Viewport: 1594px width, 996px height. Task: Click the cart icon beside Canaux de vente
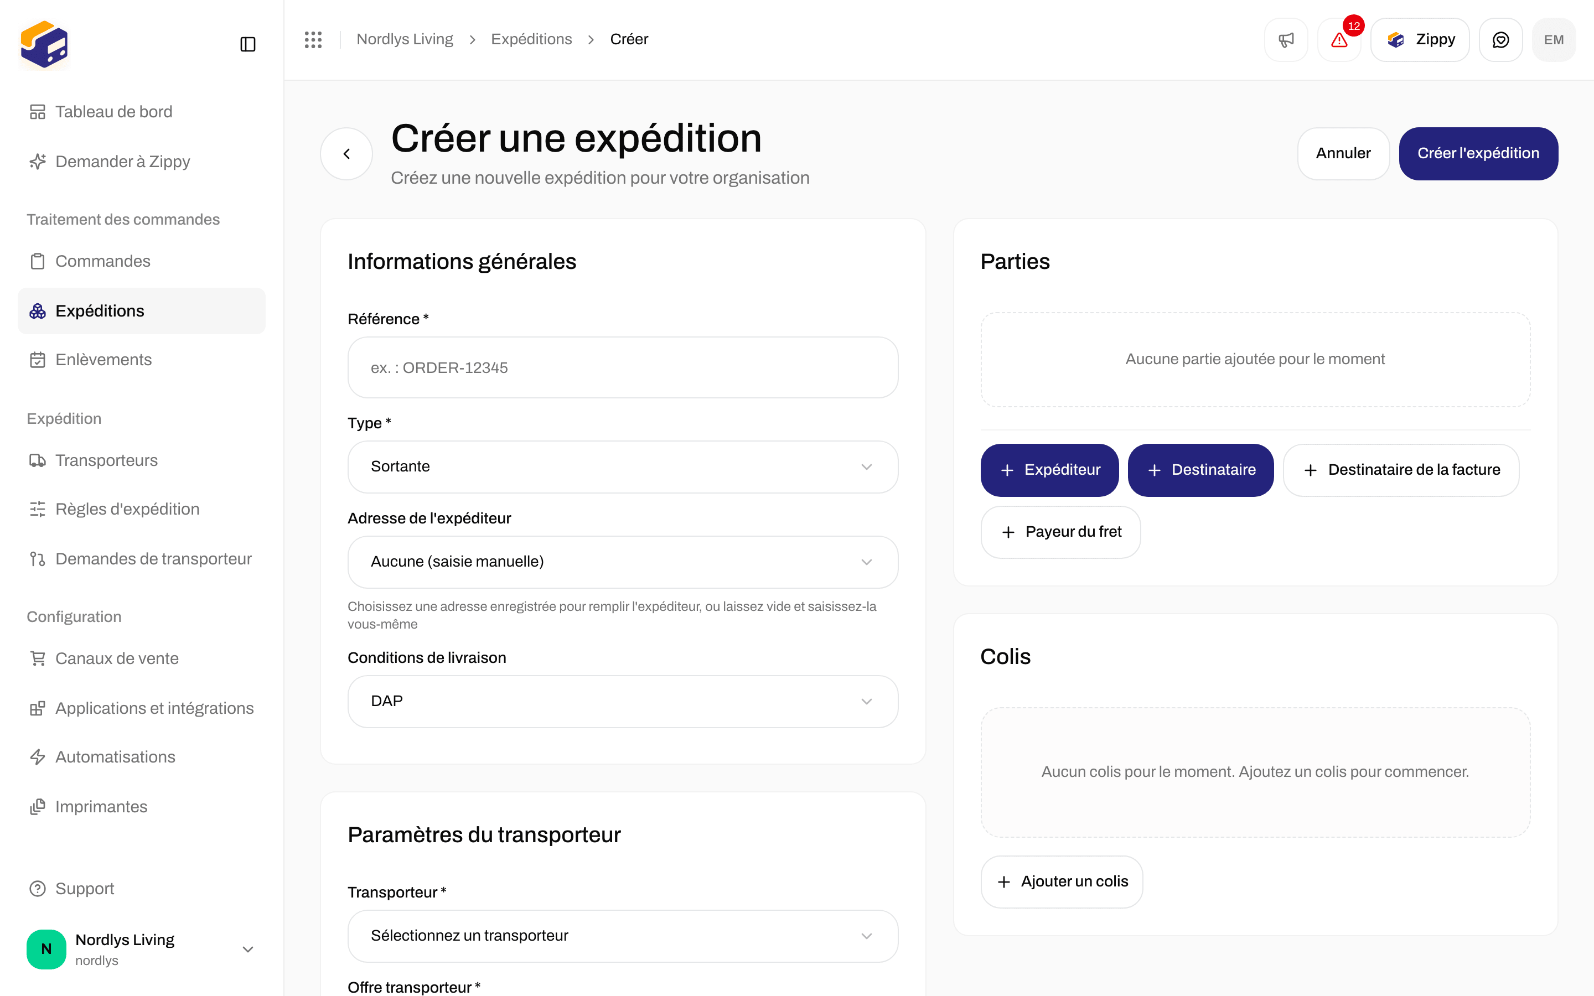(x=38, y=658)
